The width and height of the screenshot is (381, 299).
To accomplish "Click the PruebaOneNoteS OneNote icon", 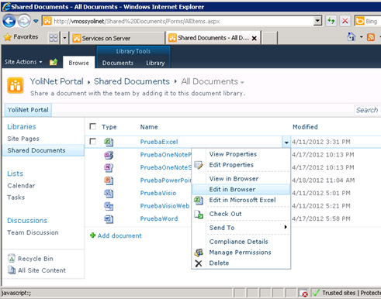I will [x=109, y=168].
